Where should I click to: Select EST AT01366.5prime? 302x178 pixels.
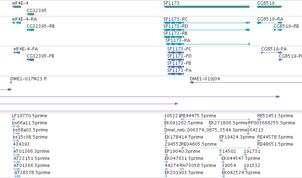click(x=32, y=166)
